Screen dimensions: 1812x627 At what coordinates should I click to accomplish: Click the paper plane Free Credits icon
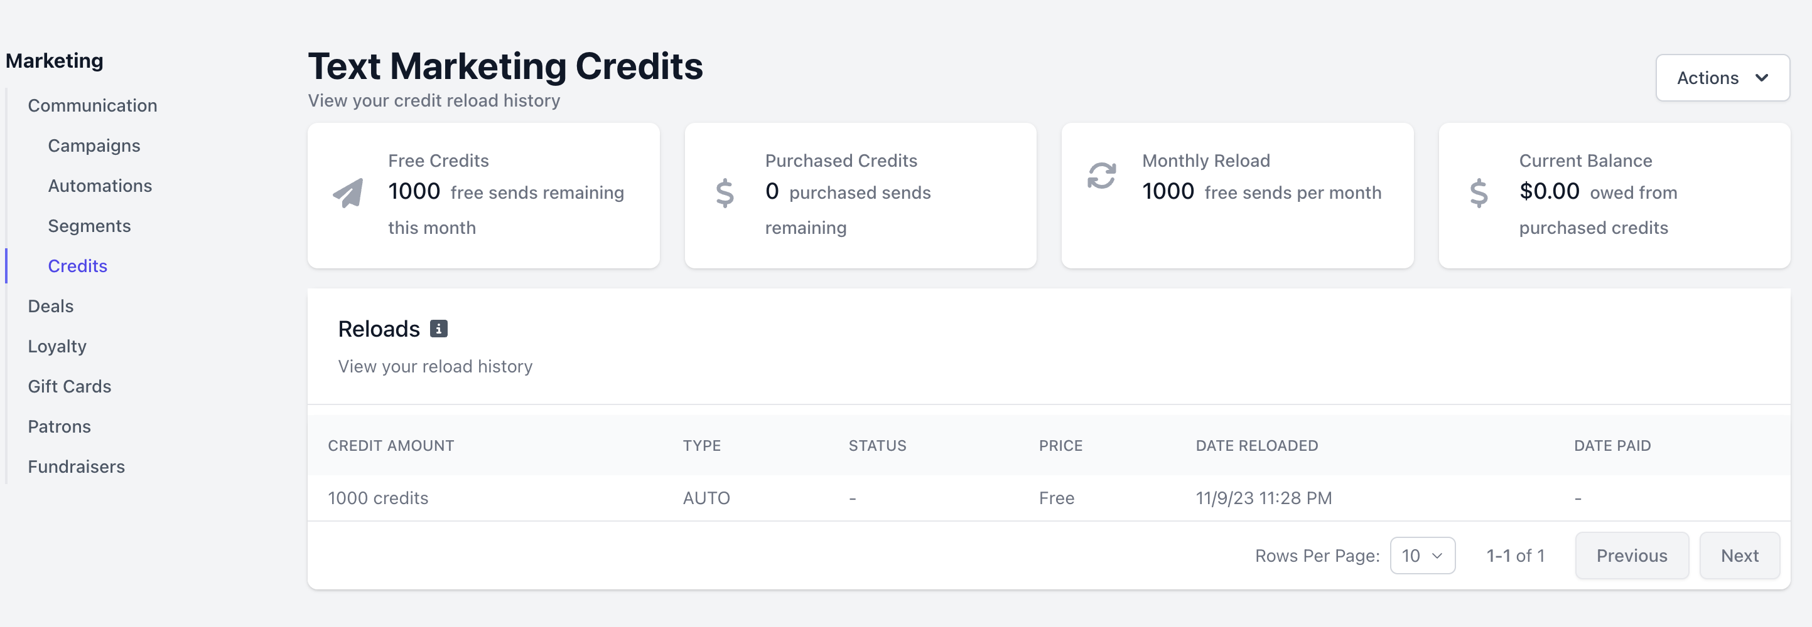tap(348, 193)
